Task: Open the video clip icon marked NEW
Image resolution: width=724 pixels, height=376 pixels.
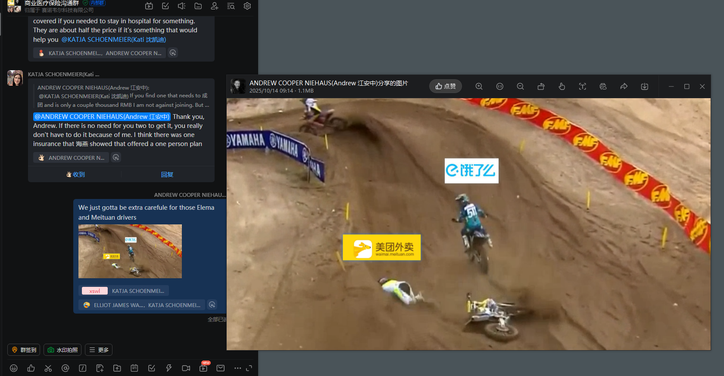Action: [204, 367]
